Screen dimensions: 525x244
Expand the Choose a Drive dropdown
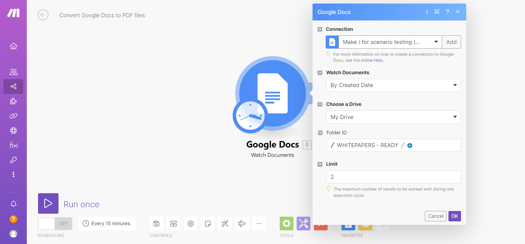[x=393, y=117]
